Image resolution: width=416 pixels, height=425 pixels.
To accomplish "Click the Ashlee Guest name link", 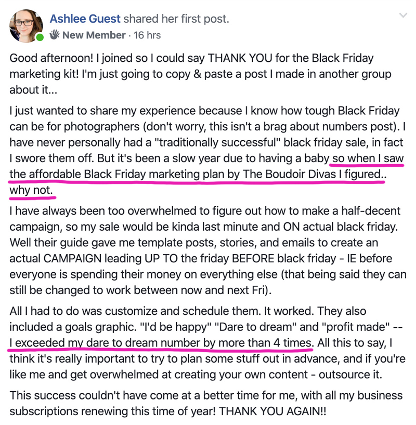I will coord(85,19).
